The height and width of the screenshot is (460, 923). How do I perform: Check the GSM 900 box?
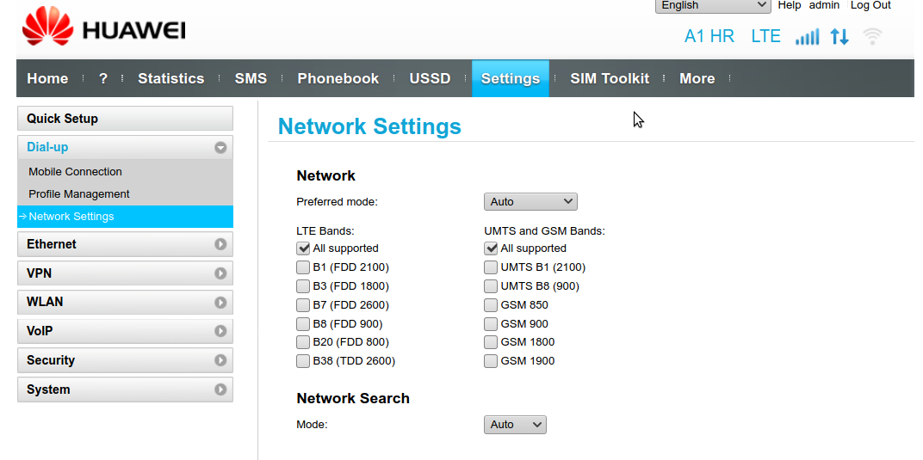pyautogui.click(x=491, y=323)
